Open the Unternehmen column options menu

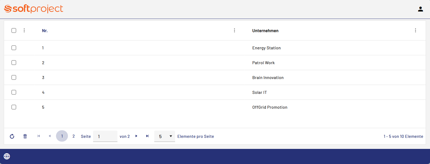click(415, 30)
